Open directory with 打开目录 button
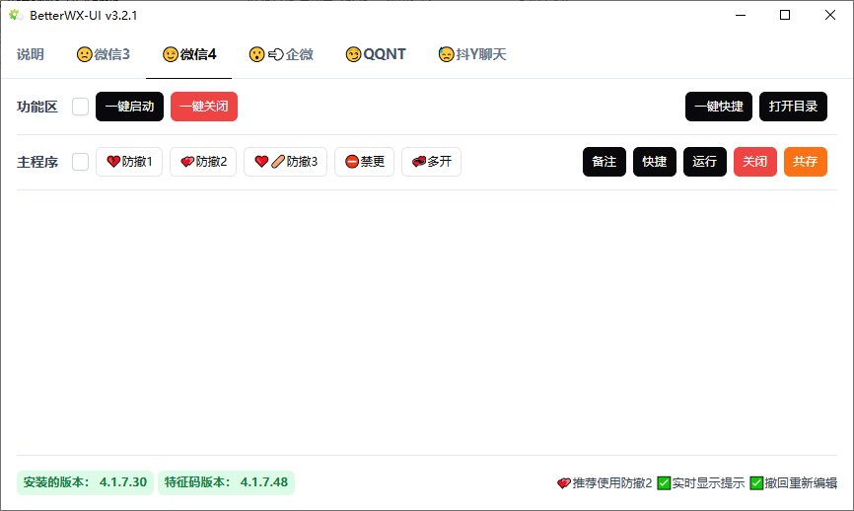The height and width of the screenshot is (511, 854). [x=793, y=107]
